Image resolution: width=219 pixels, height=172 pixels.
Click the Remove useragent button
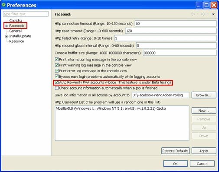(204, 119)
